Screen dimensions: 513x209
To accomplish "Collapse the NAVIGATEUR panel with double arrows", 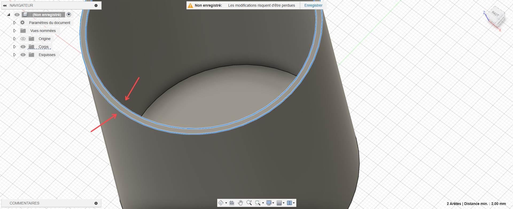I will point(5,5).
